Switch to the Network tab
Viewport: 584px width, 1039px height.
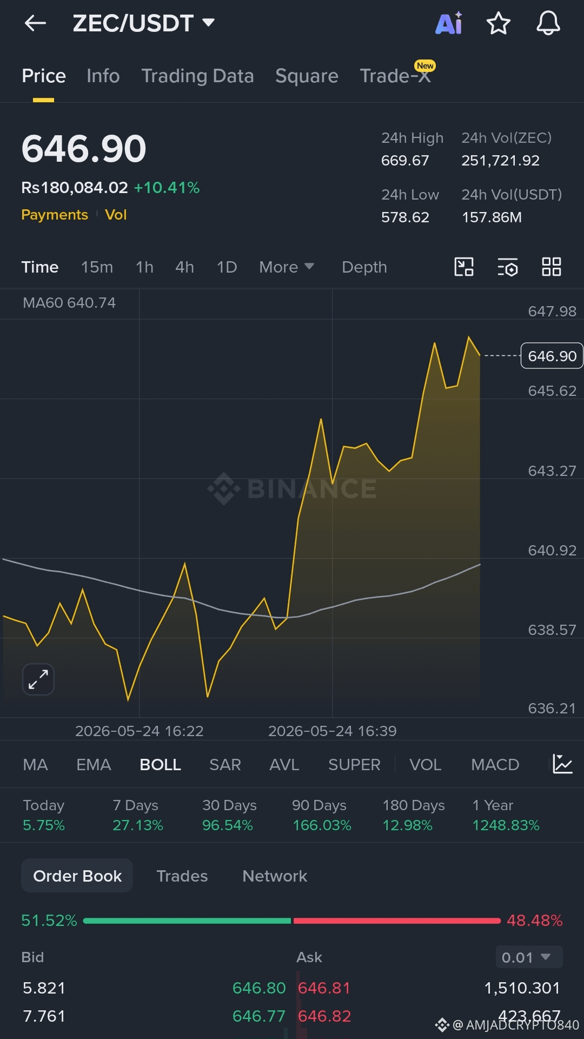coord(275,876)
